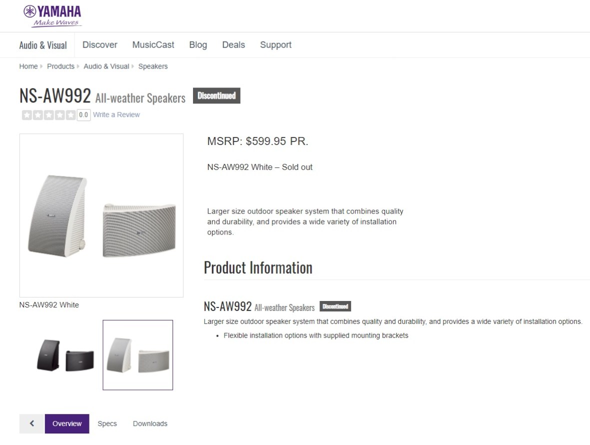The height and width of the screenshot is (445, 590).
Task: Open the Support menu item
Action: coord(275,45)
